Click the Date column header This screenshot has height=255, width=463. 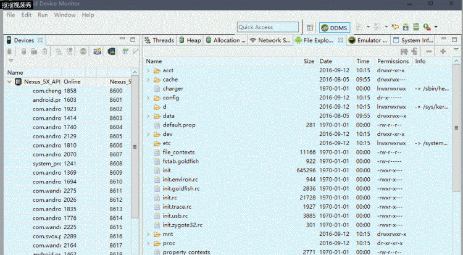(x=335, y=61)
